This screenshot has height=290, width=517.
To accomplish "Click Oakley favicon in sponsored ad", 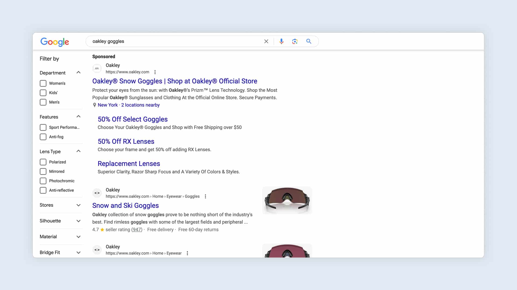I will tap(97, 68).
